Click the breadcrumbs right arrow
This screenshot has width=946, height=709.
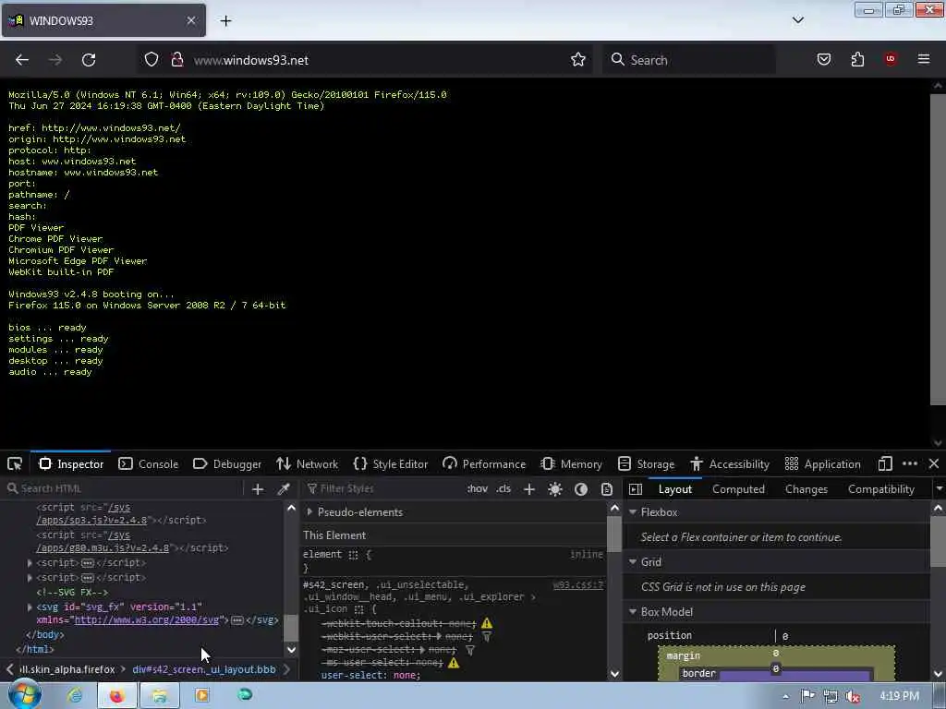pyautogui.click(x=286, y=669)
